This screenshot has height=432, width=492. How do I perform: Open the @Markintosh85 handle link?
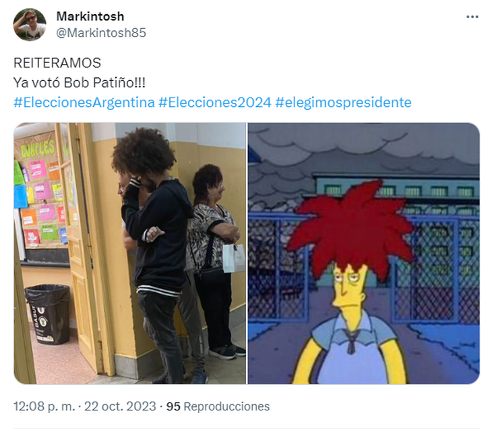click(101, 32)
